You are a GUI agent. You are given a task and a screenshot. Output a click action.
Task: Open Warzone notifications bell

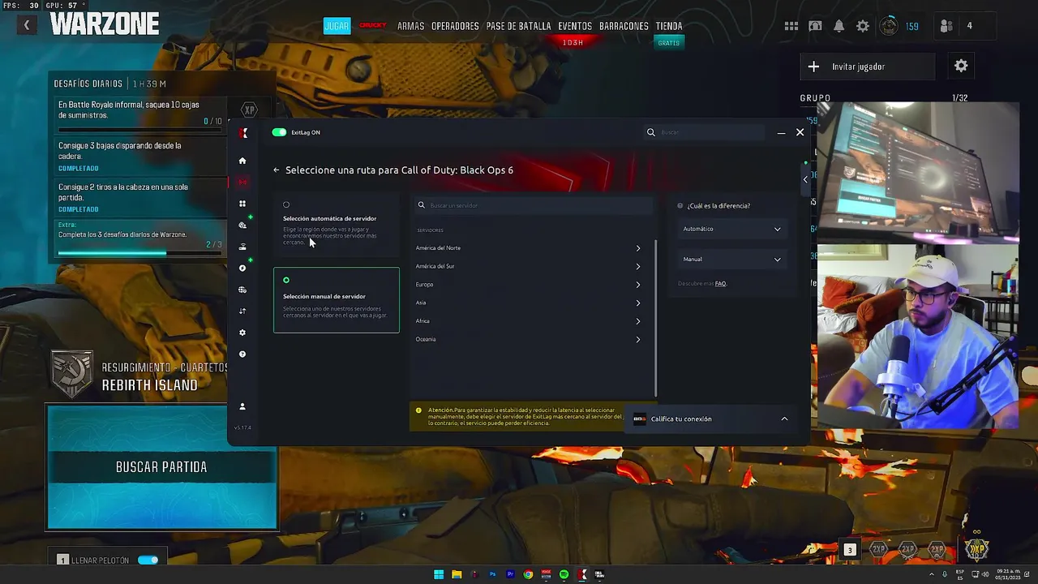coord(839,26)
